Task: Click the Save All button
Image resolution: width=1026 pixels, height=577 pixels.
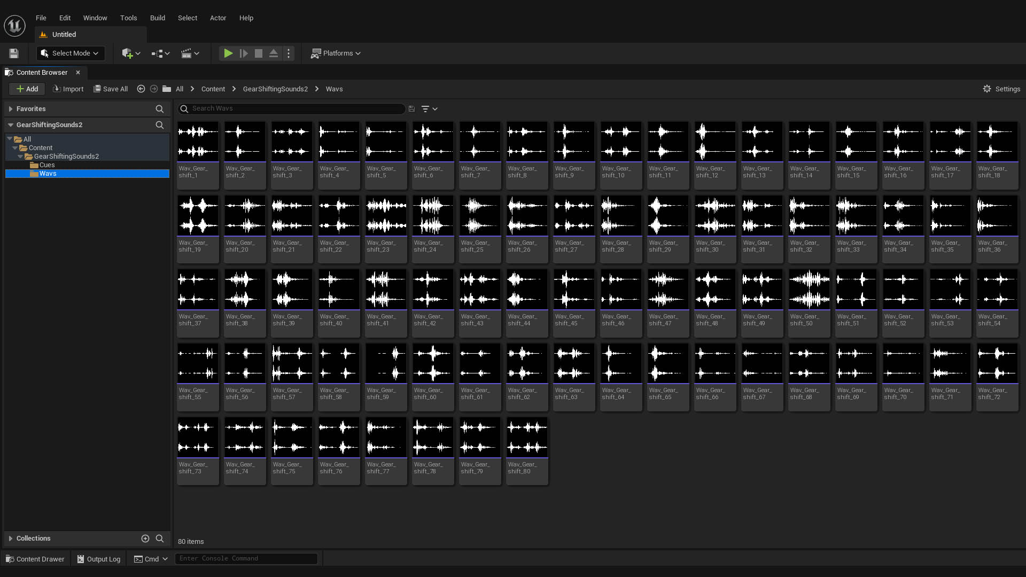Action: point(111,89)
